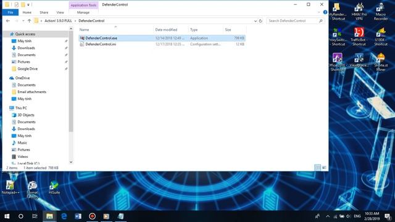Open the DefenderControl.exe application file
The height and width of the screenshot is (222, 395).
162,38
